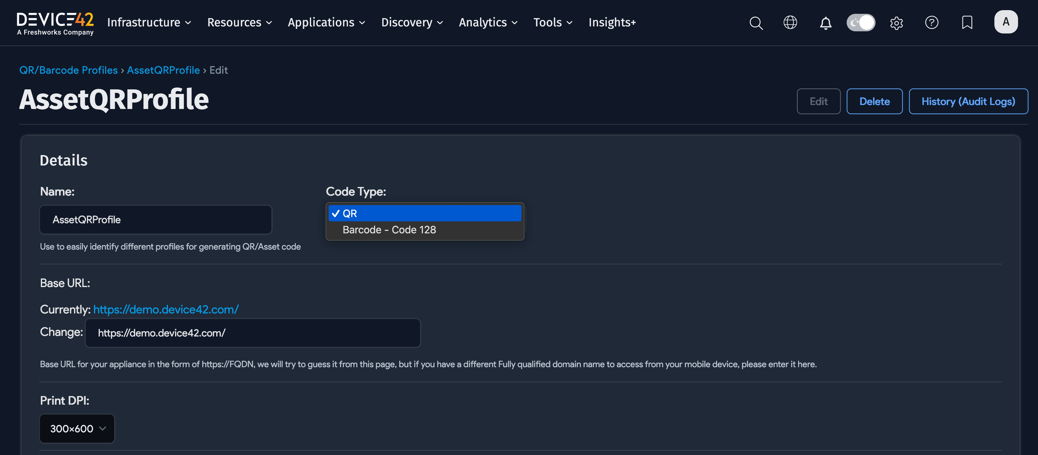Expand the Discovery menu
This screenshot has width=1038, height=455.
coord(412,23)
